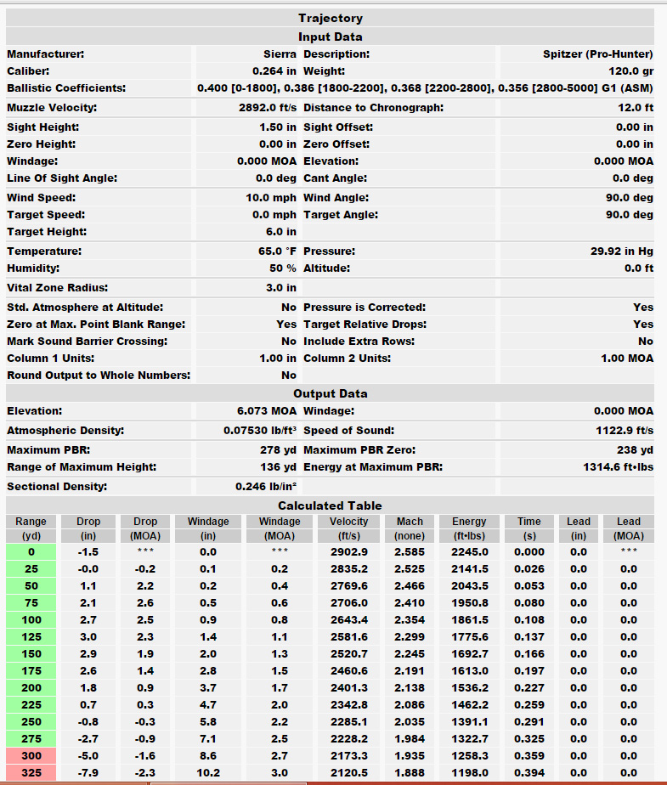The width and height of the screenshot is (667, 785).
Task: Click the Velocity column header
Action: point(349,528)
